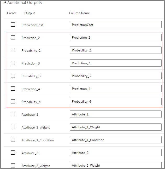Enable the Attribute_1 output checkbox
This screenshot has width=165, height=169.
click(x=13, y=114)
